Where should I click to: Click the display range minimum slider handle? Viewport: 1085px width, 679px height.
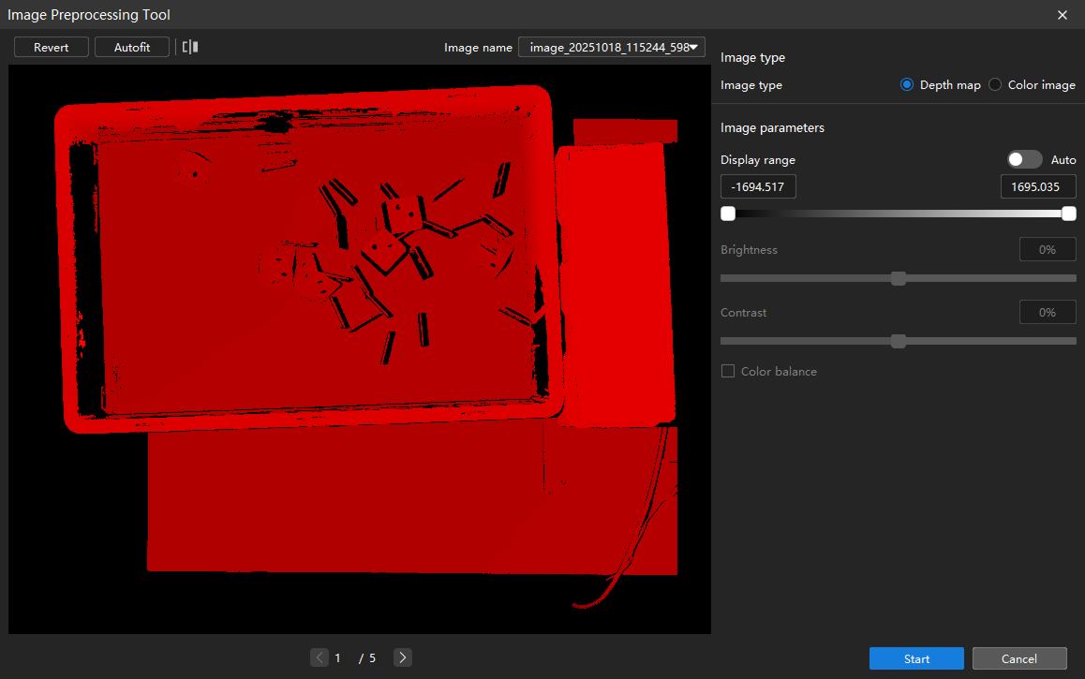click(x=728, y=214)
